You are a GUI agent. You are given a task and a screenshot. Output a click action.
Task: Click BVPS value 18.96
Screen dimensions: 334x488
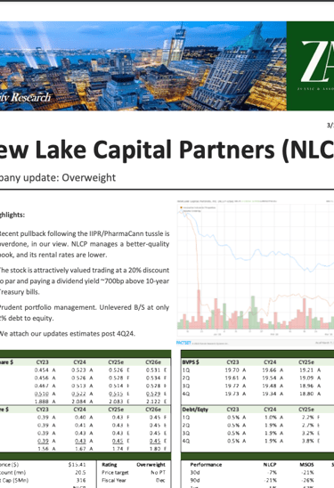click(x=306, y=386)
